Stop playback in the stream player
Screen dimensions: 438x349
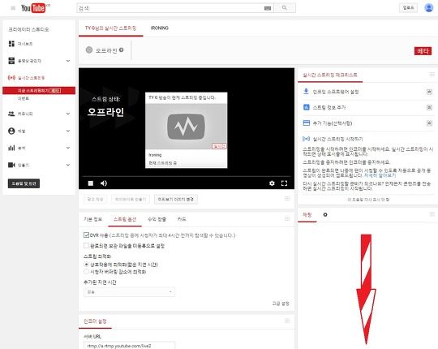click(x=91, y=183)
